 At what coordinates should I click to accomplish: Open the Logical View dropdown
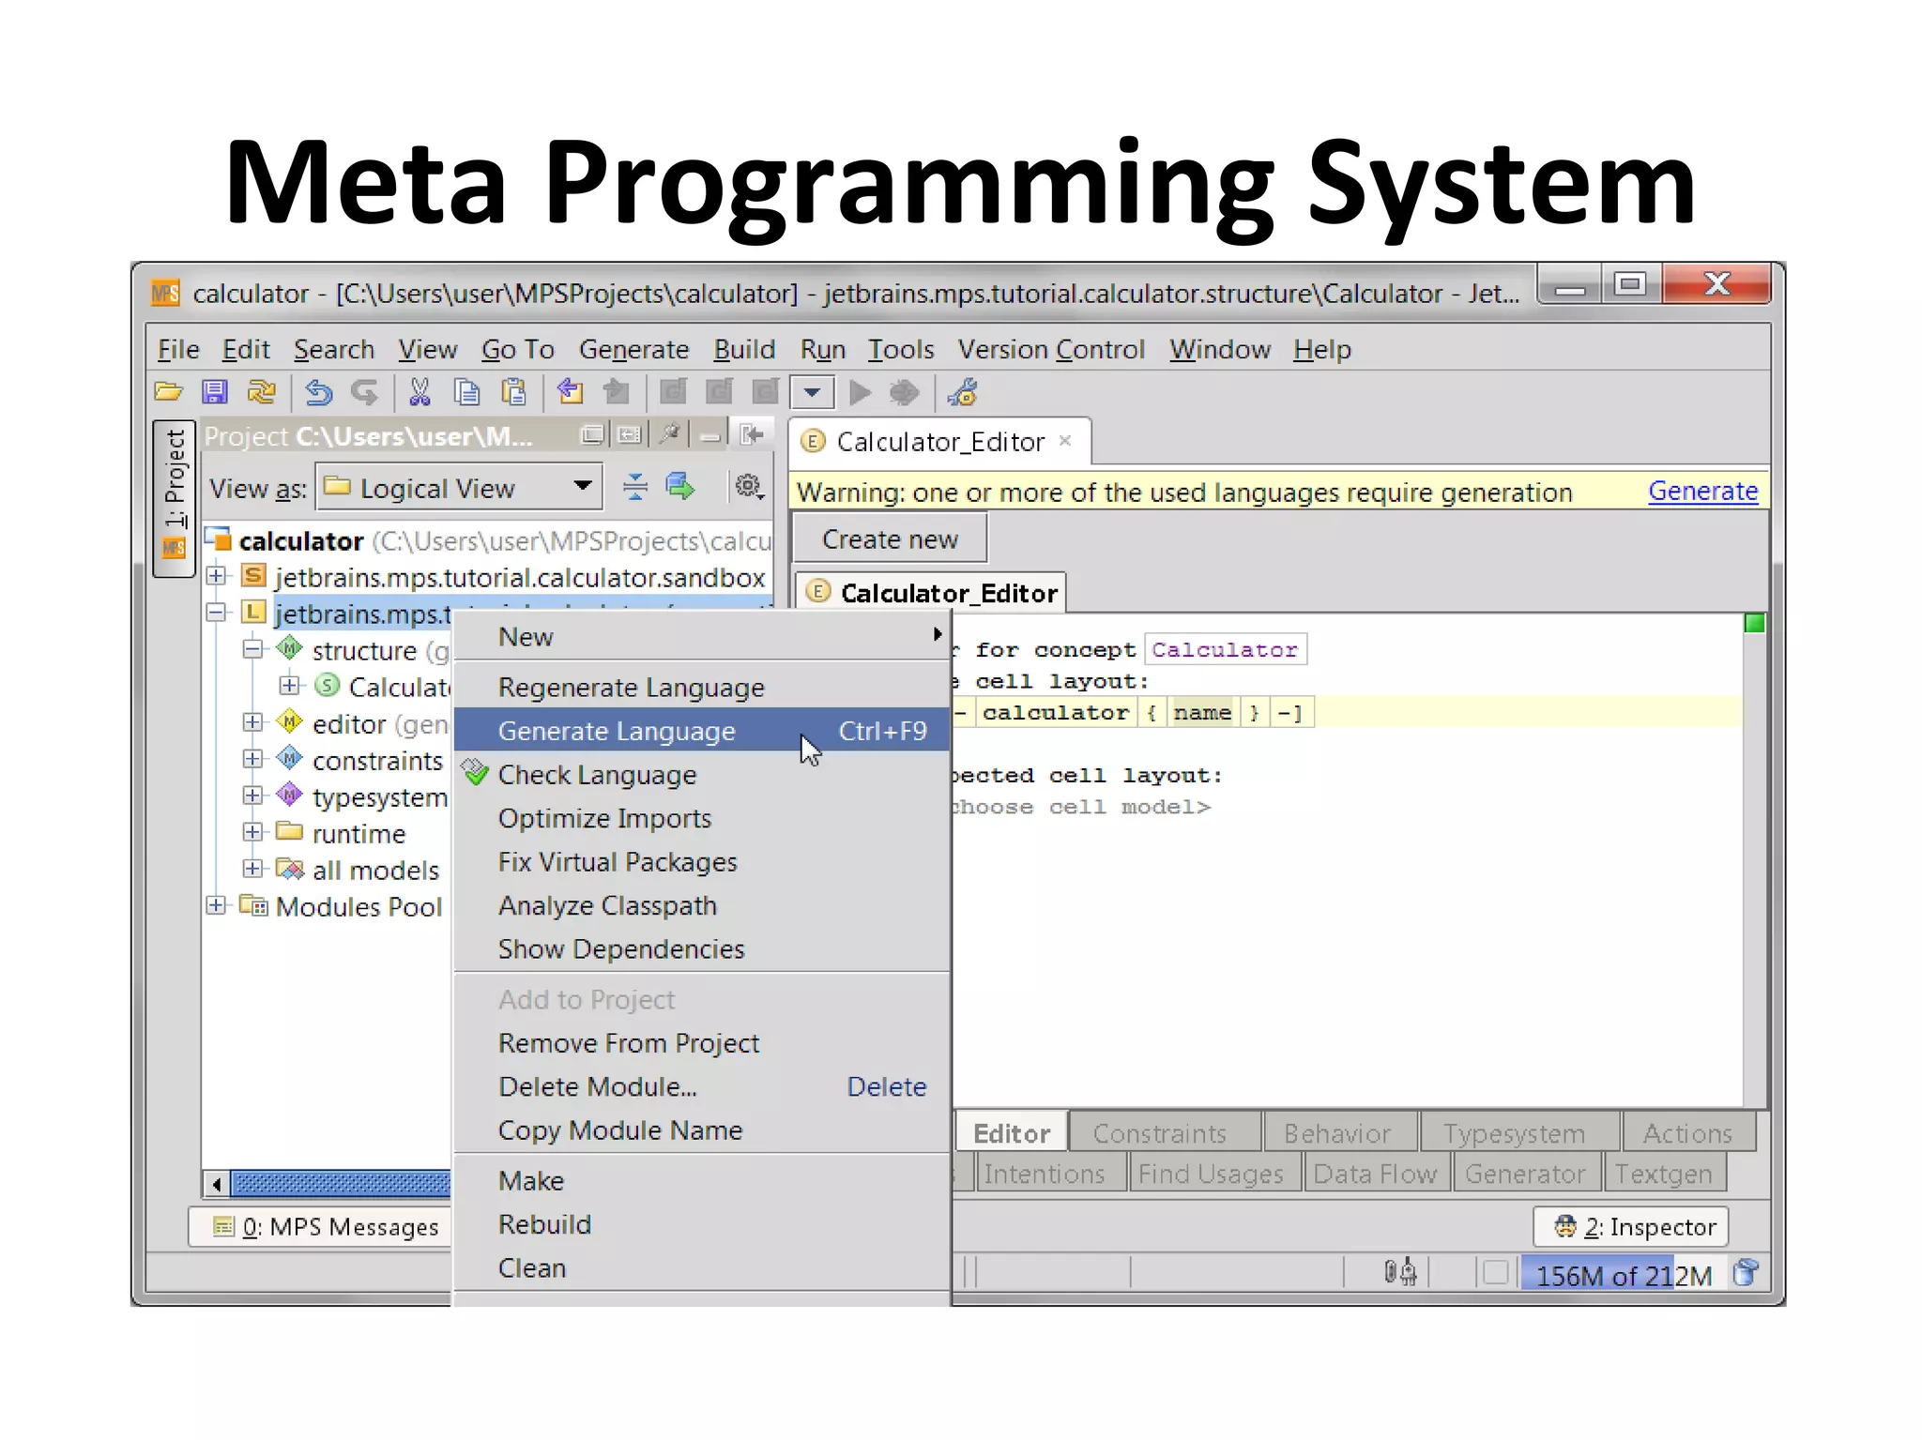pyautogui.click(x=459, y=488)
